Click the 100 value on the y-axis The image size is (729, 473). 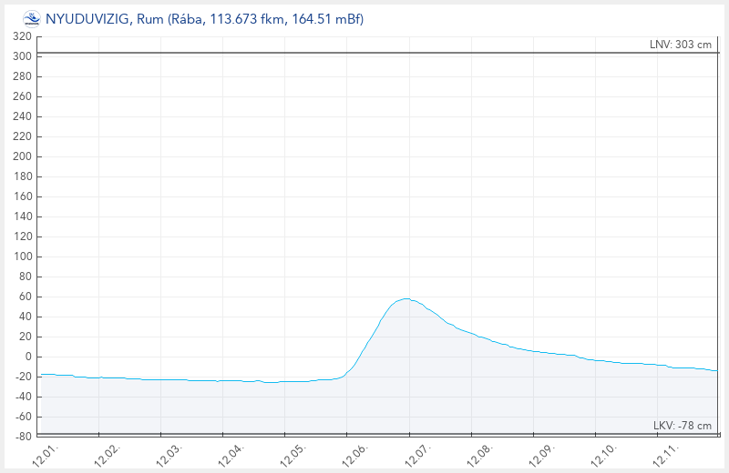click(x=23, y=257)
